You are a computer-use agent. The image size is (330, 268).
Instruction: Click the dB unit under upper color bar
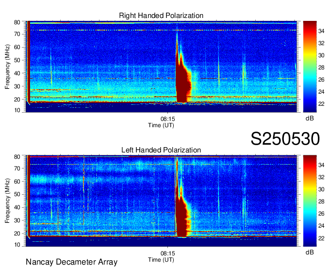[310, 118]
